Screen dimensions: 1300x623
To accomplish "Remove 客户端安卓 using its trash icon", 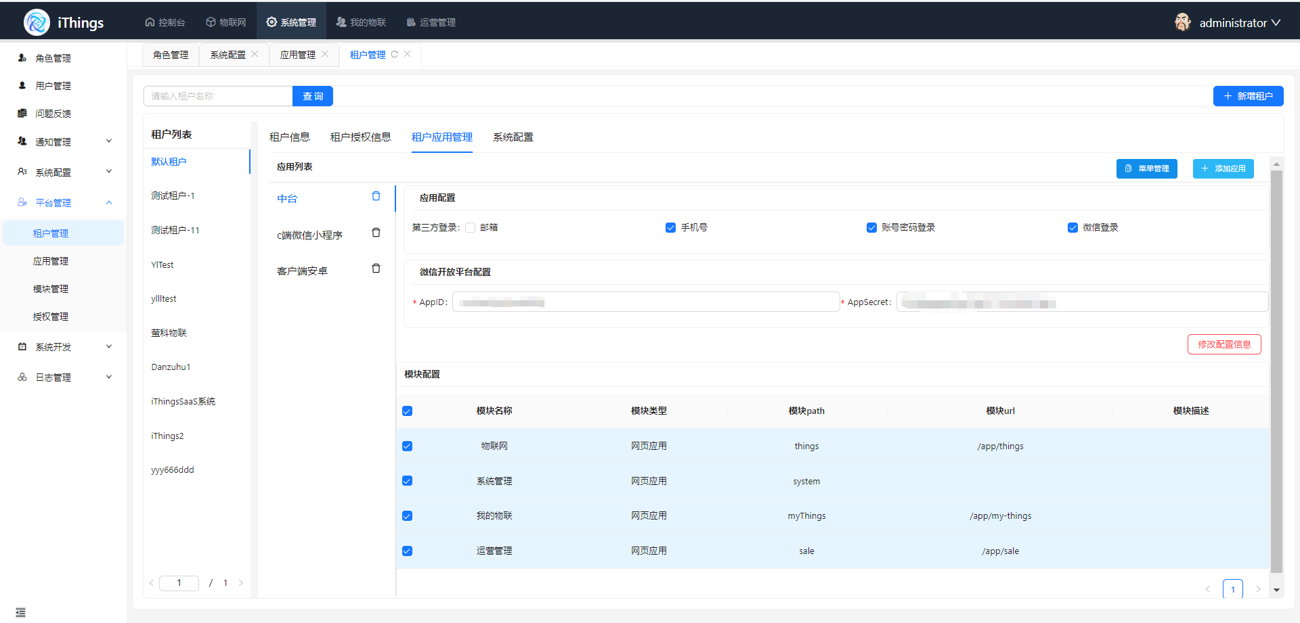I will 376,269.
